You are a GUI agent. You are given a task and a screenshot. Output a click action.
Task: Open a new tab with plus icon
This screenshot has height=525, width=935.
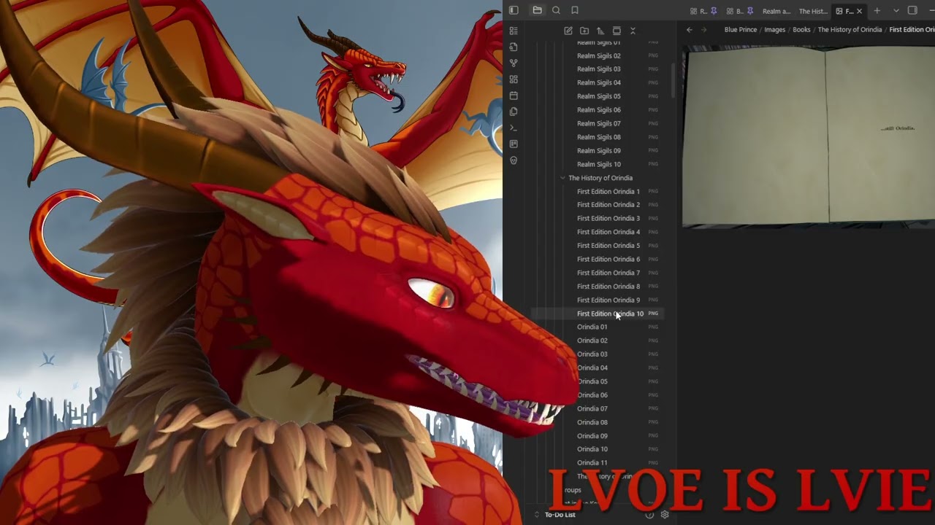[877, 11]
